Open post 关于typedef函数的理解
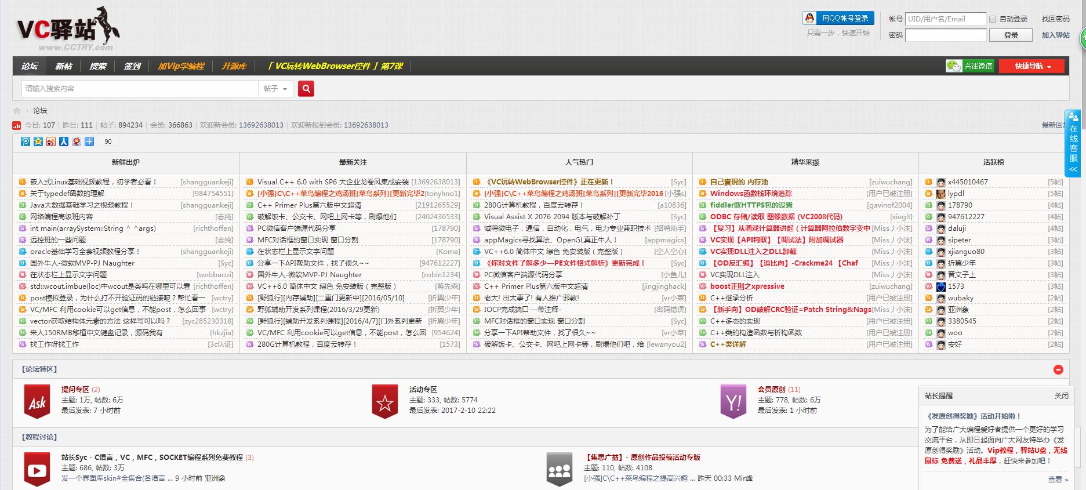Screen dimensions: 1086x490 coord(67,194)
